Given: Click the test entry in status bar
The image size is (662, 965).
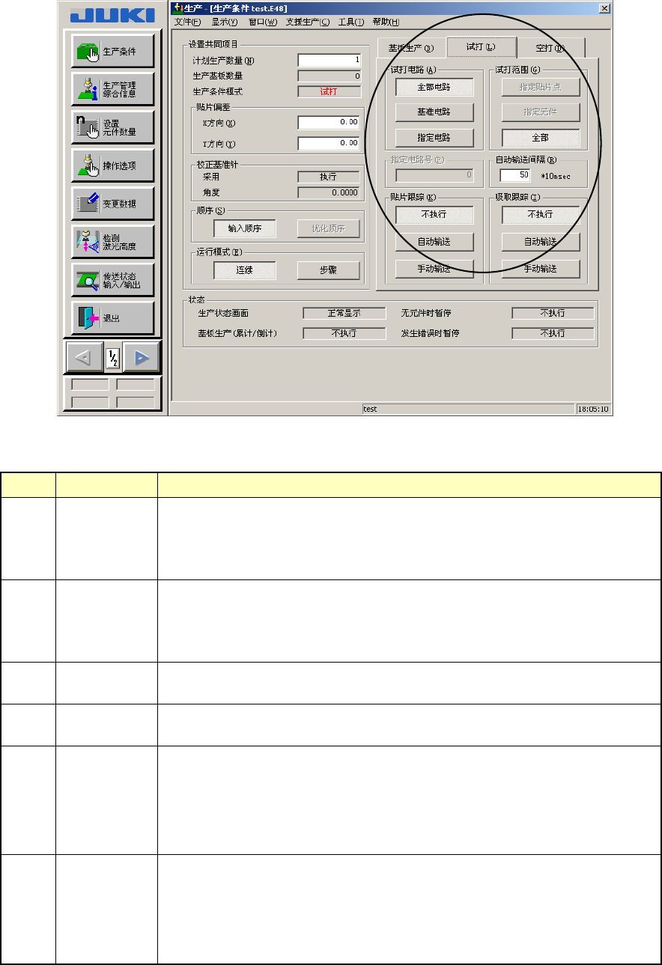Looking at the screenshot, I should [x=467, y=410].
